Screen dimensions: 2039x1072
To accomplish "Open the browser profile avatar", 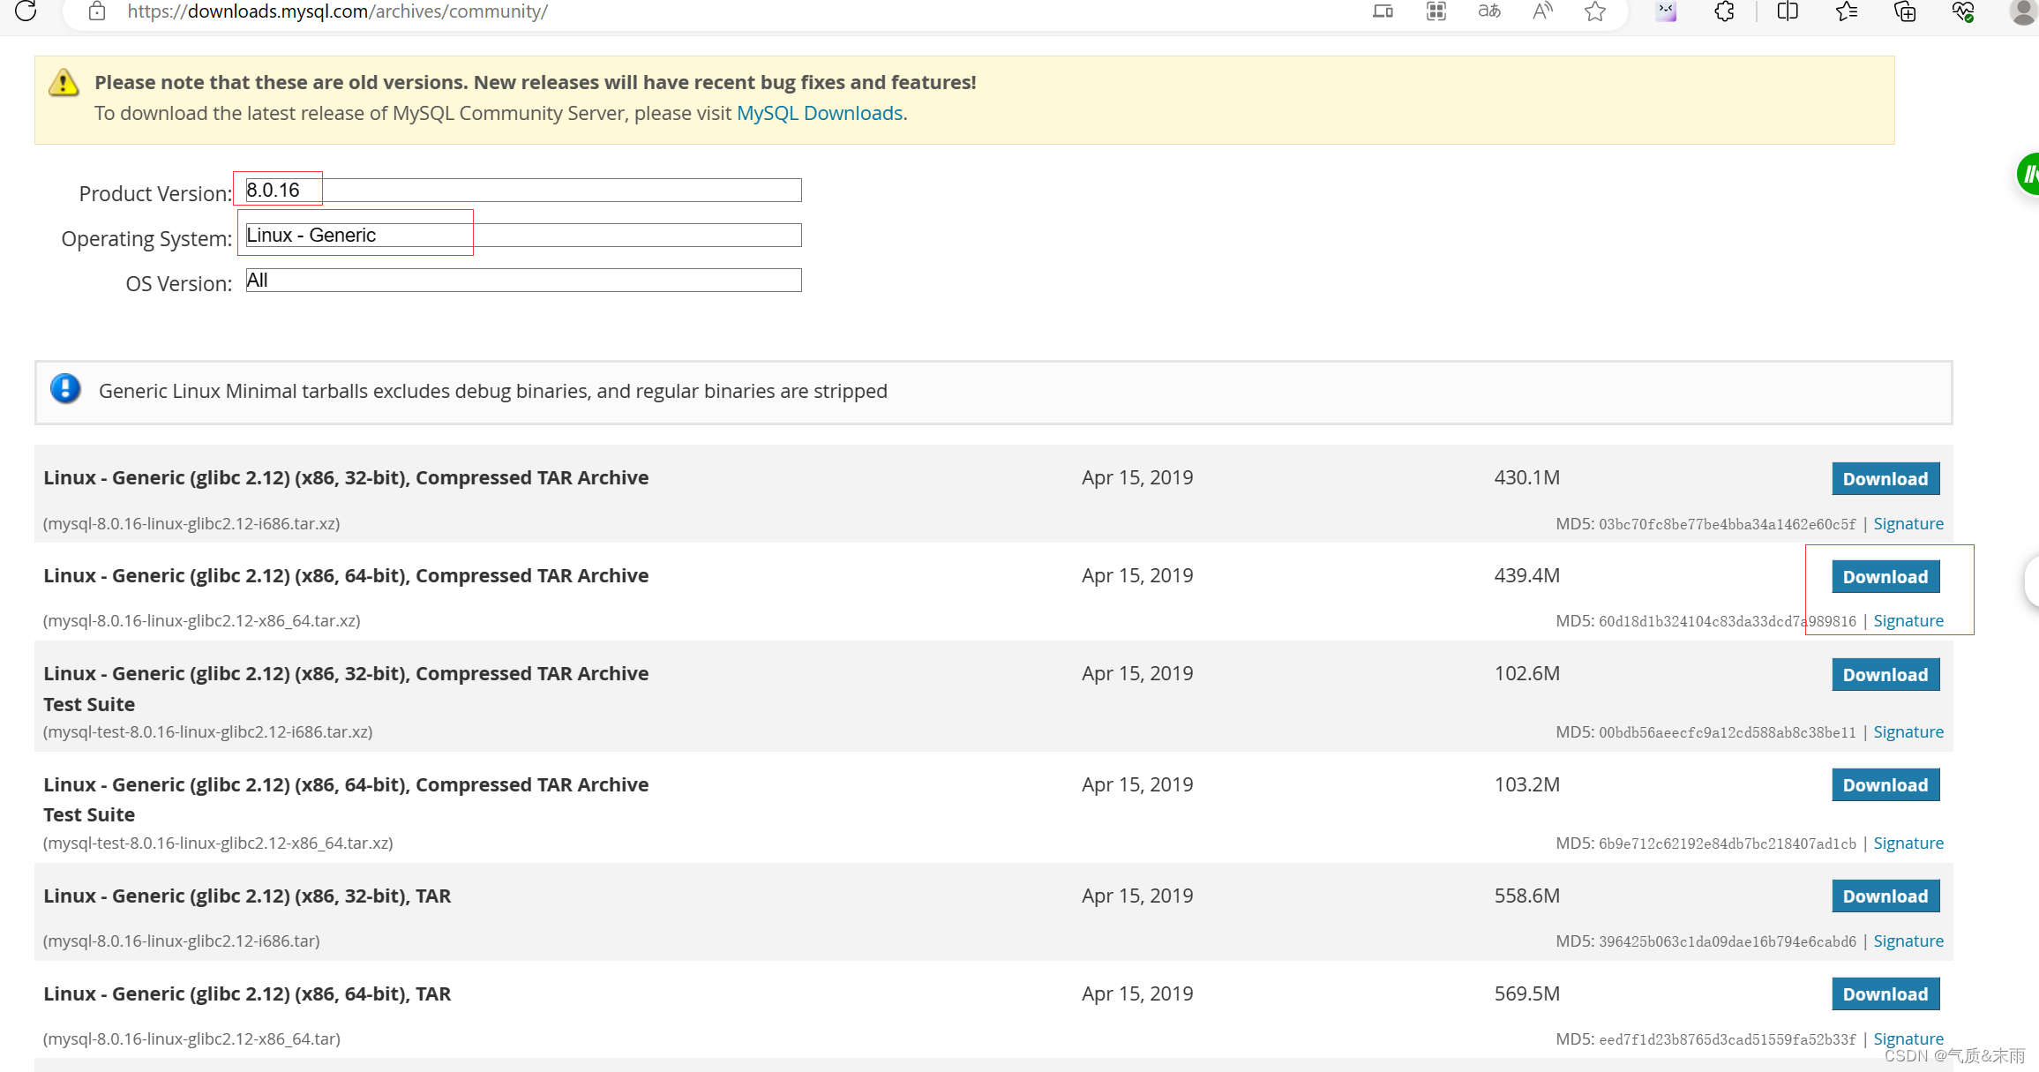I will click(2022, 11).
